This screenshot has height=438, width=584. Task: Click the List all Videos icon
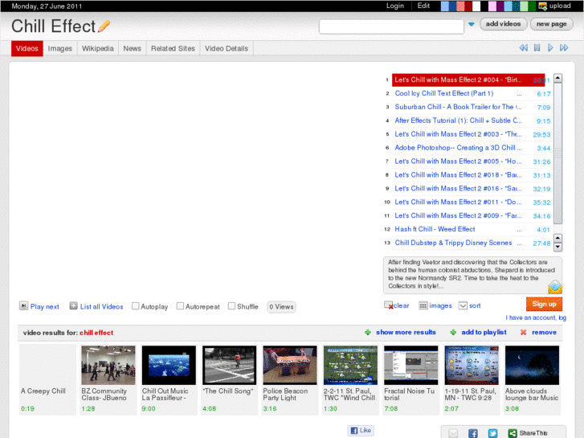[x=73, y=306]
